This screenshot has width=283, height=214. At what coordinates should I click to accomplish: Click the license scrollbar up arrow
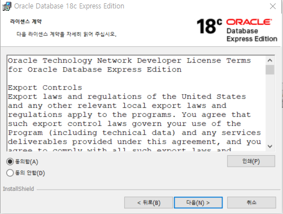(270, 60)
